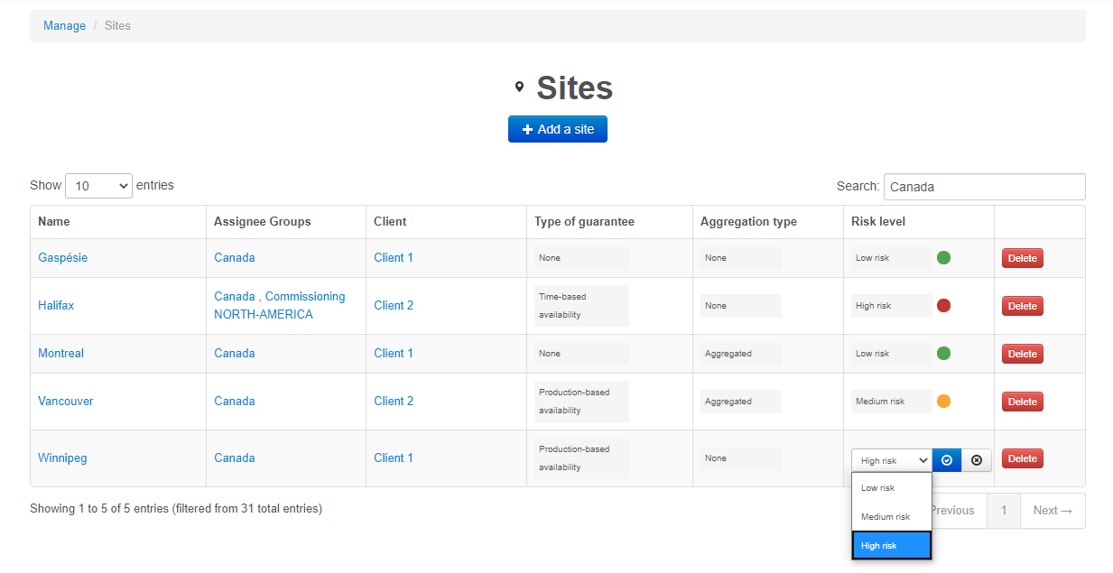Choose Low risk in the Winnipeg risk dropdown
Image resolution: width=1113 pixels, height=573 pixels.
pyautogui.click(x=877, y=487)
